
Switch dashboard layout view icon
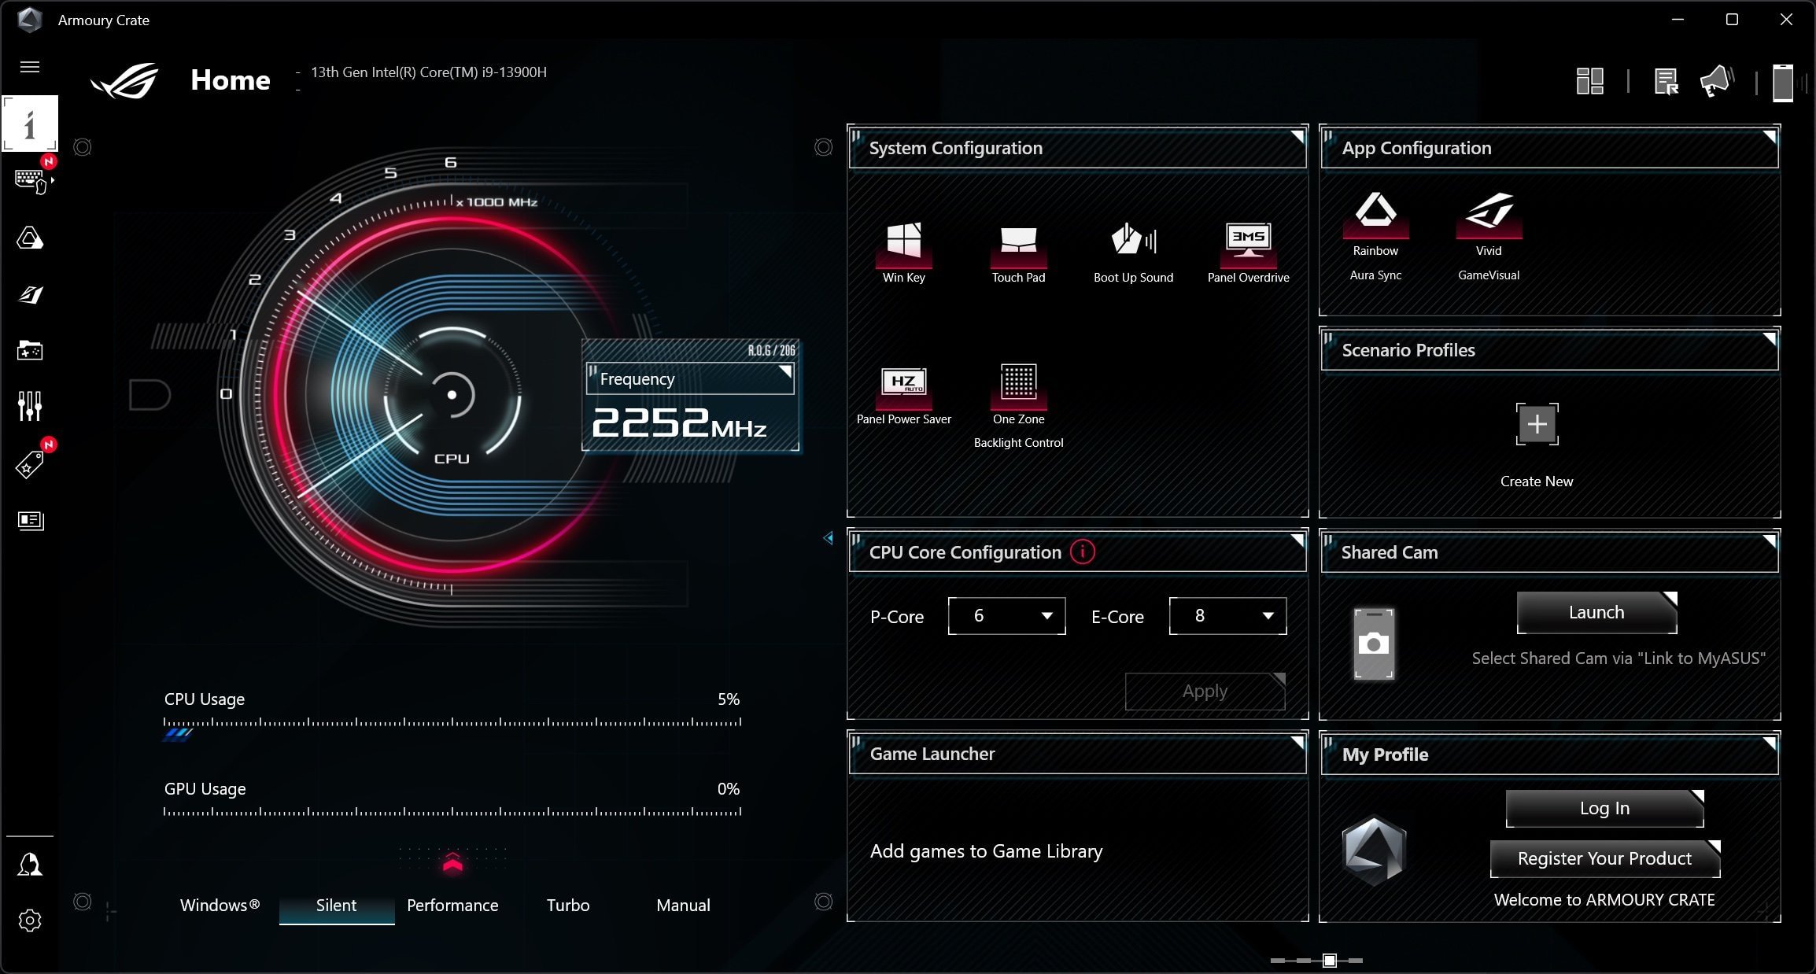point(1590,81)
